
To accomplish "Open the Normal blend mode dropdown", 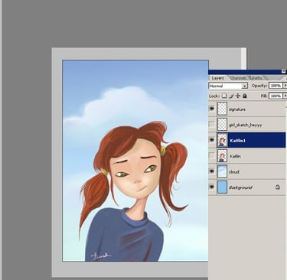I will tap(228, 86).
